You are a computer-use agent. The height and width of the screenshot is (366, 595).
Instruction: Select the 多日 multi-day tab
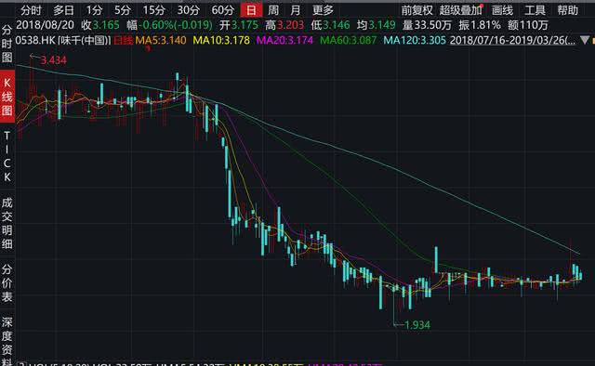[63, 10]
